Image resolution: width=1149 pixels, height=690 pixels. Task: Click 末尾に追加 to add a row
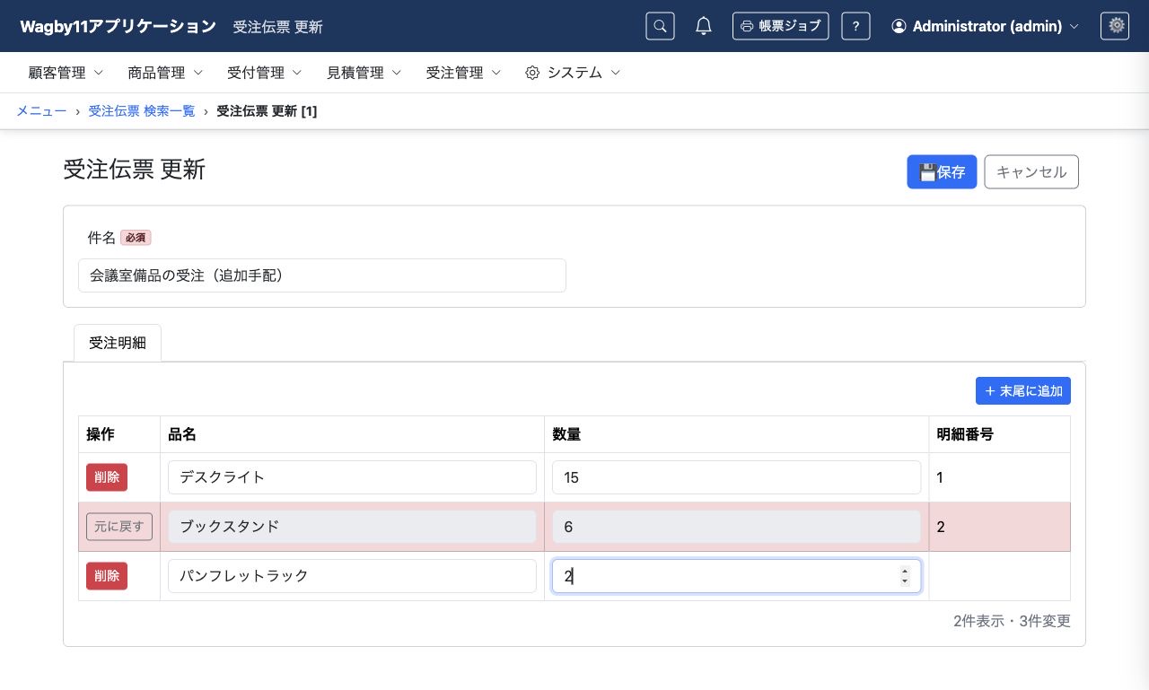[x=1023, y=390]
